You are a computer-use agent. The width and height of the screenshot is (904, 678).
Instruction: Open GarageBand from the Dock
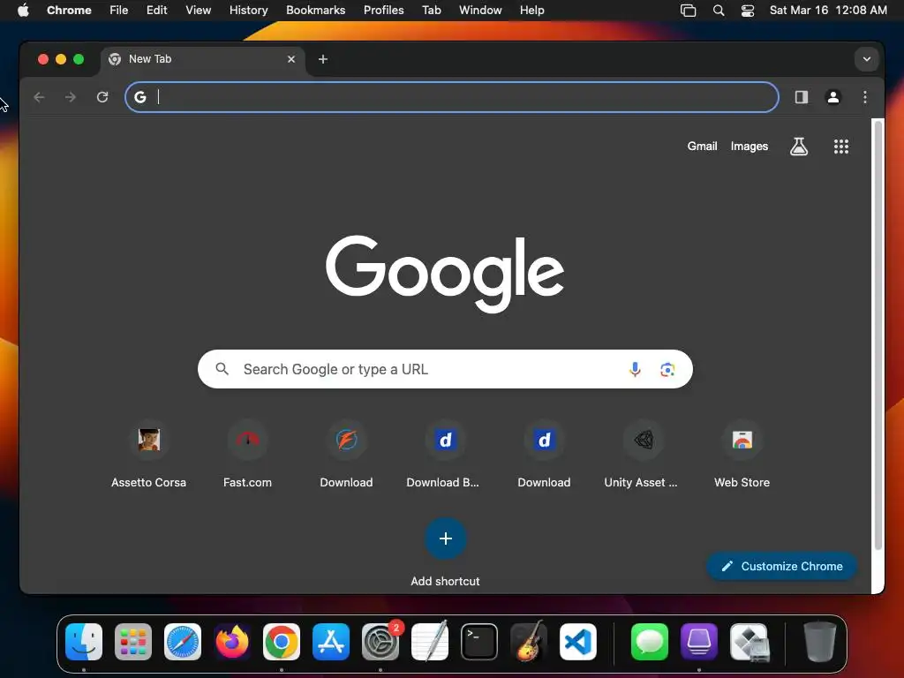(529, 642)
